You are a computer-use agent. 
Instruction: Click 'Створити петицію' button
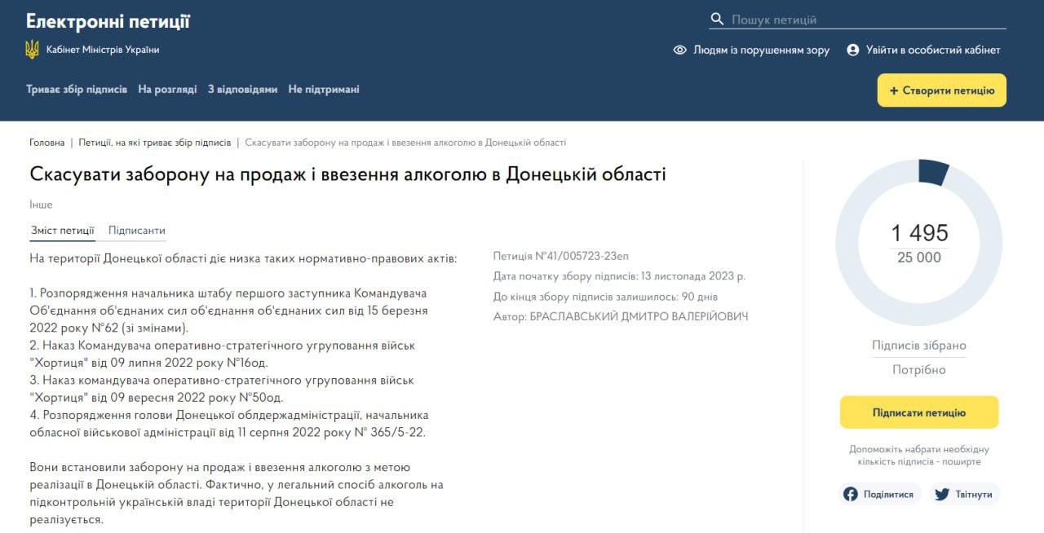pyautogui.click(x=941, y=90)
